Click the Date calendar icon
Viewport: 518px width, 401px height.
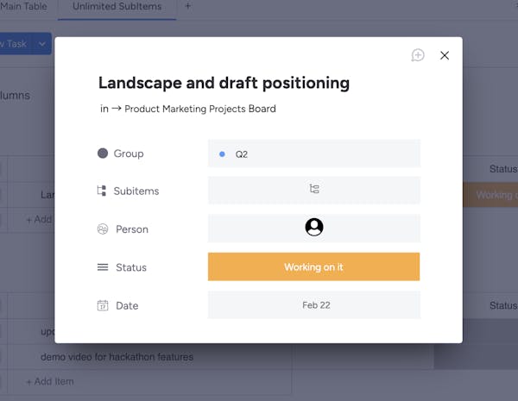pyautogui.click(x=103, y=305)
